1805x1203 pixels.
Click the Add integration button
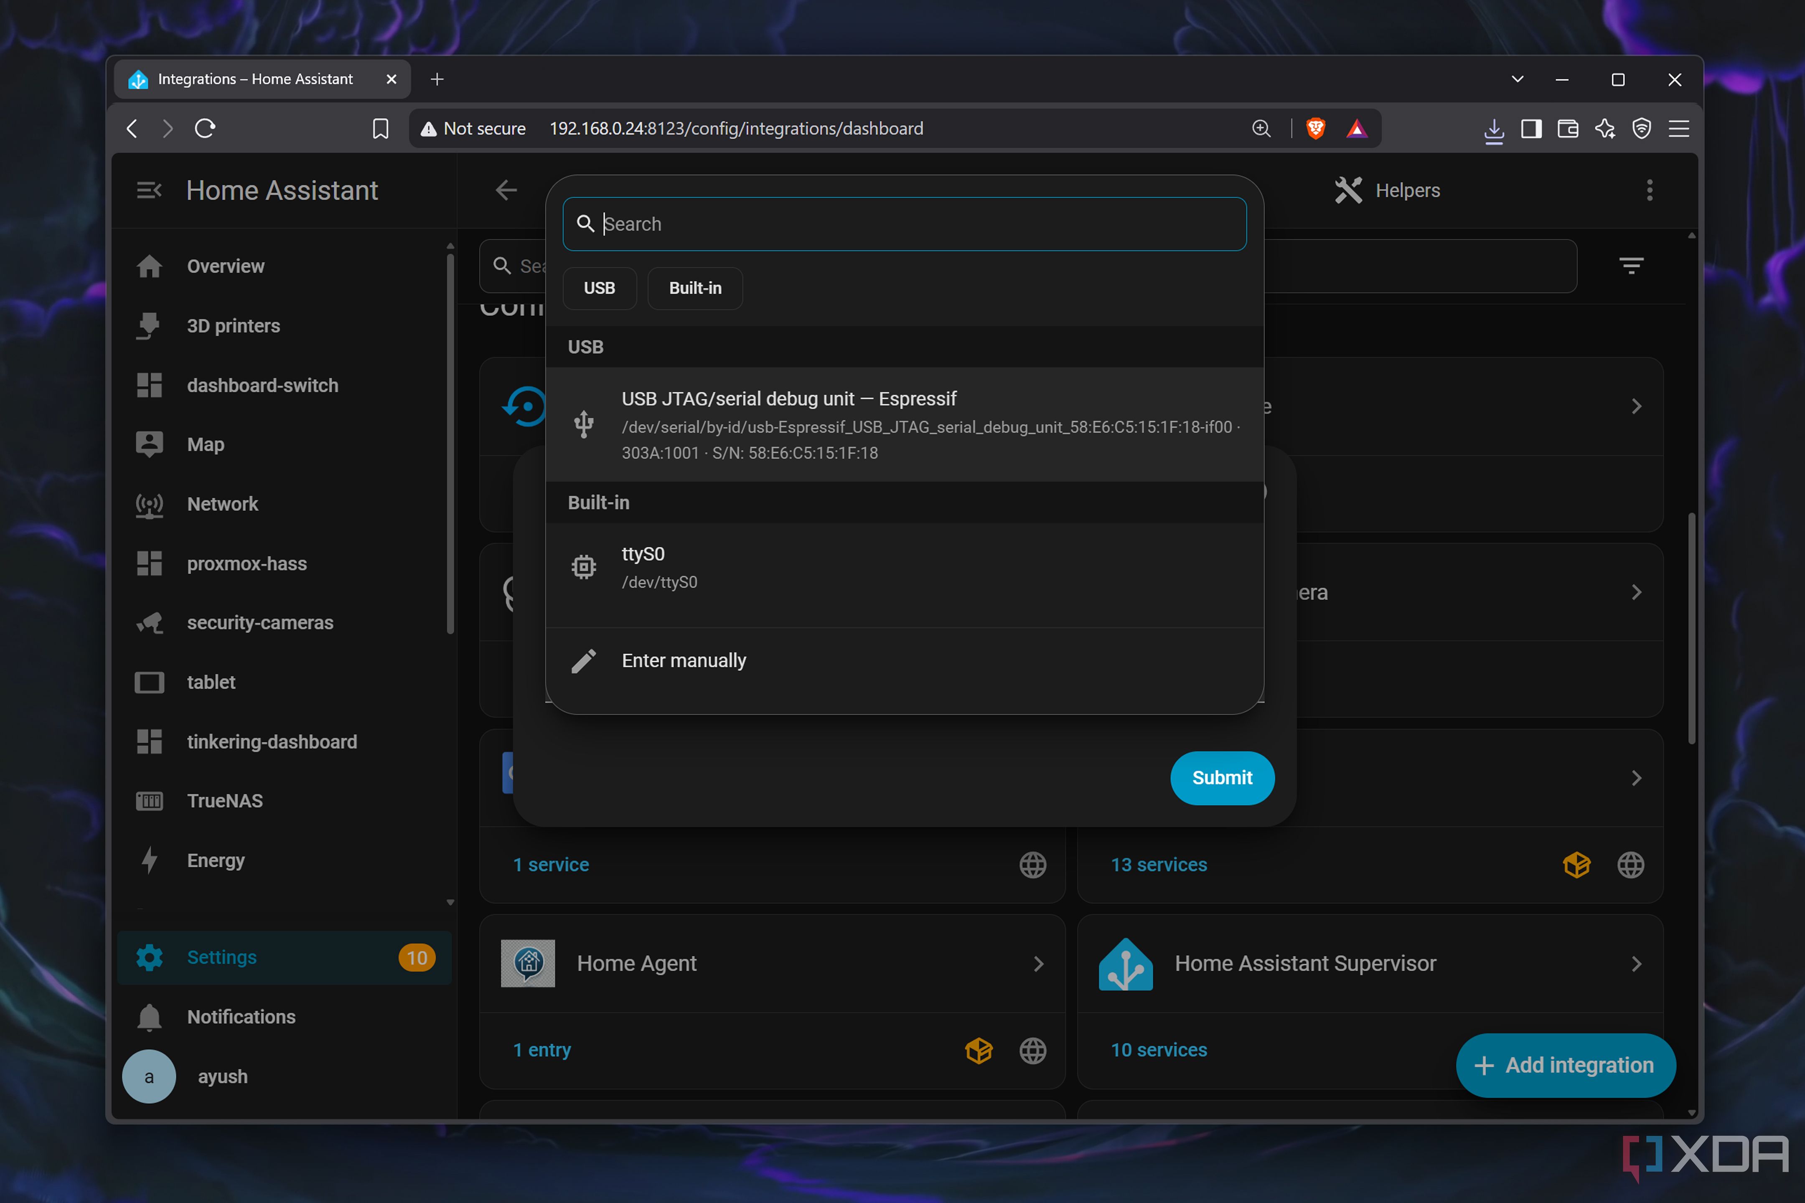click(1565, 1065)
